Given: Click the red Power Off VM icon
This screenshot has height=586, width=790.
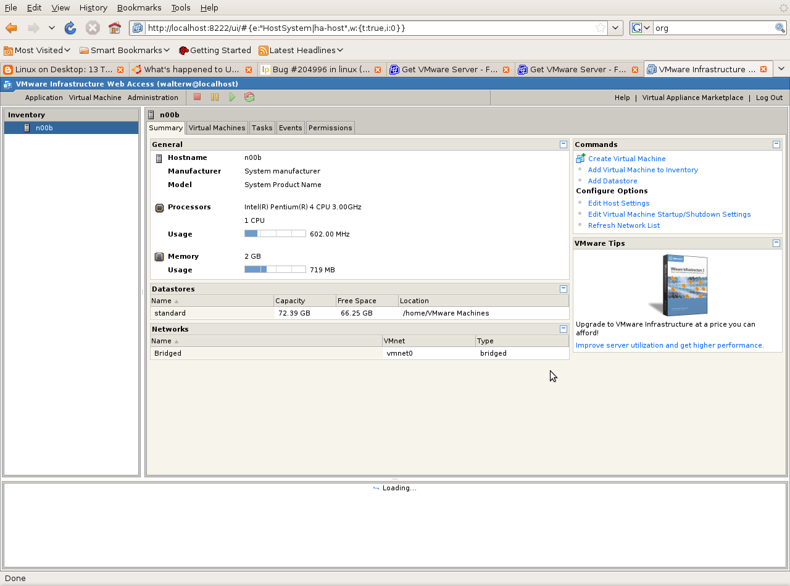Looking at the screenshot, I should [197, 97].
